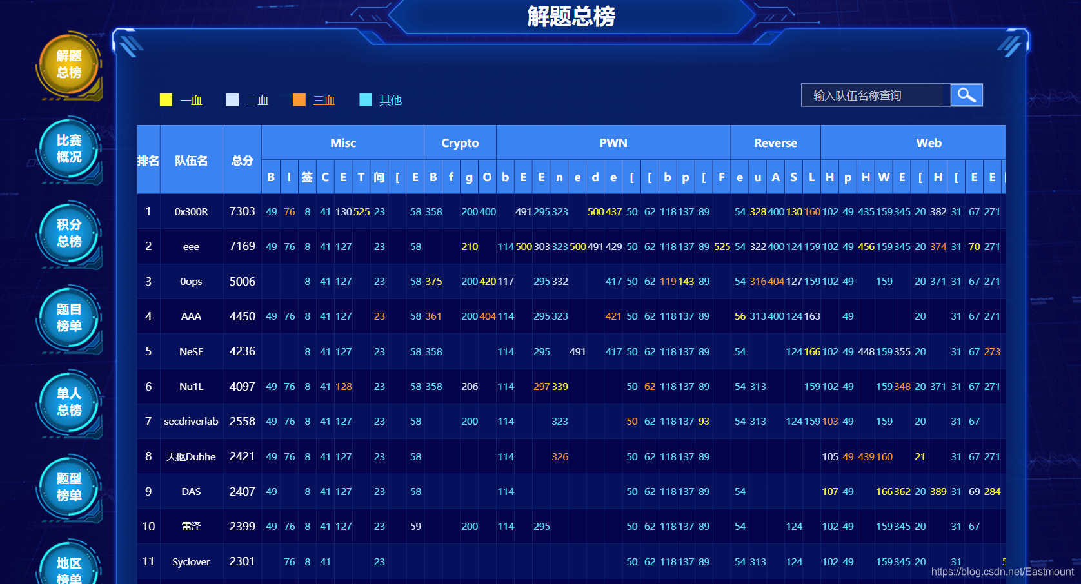Viewport: 1081px width, 584px height.
Task: Click total score 2407
Action: tap(243, 492)
